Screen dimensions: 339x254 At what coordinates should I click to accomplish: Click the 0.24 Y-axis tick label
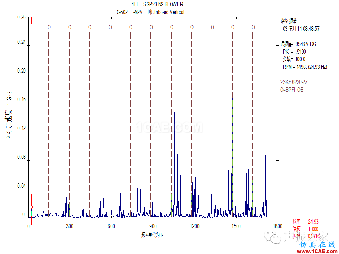[x=22, y=42]
